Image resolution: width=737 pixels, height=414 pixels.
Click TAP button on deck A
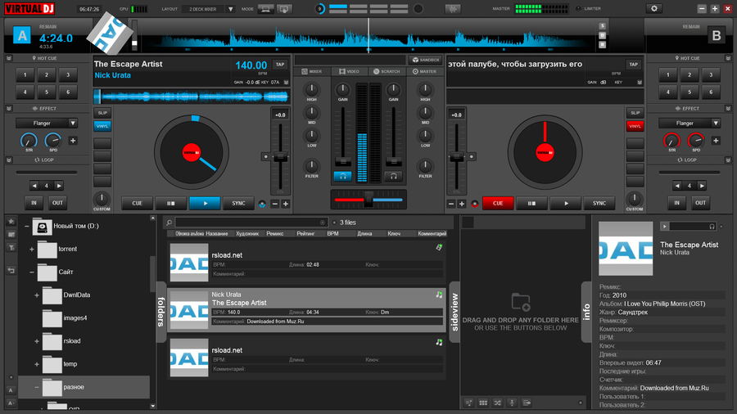point(280,65)
